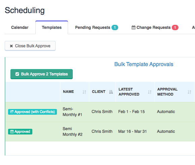Click the Pending Requests count badge
The height and width of the screenshot is (165, 195).
tap(115, 27)
